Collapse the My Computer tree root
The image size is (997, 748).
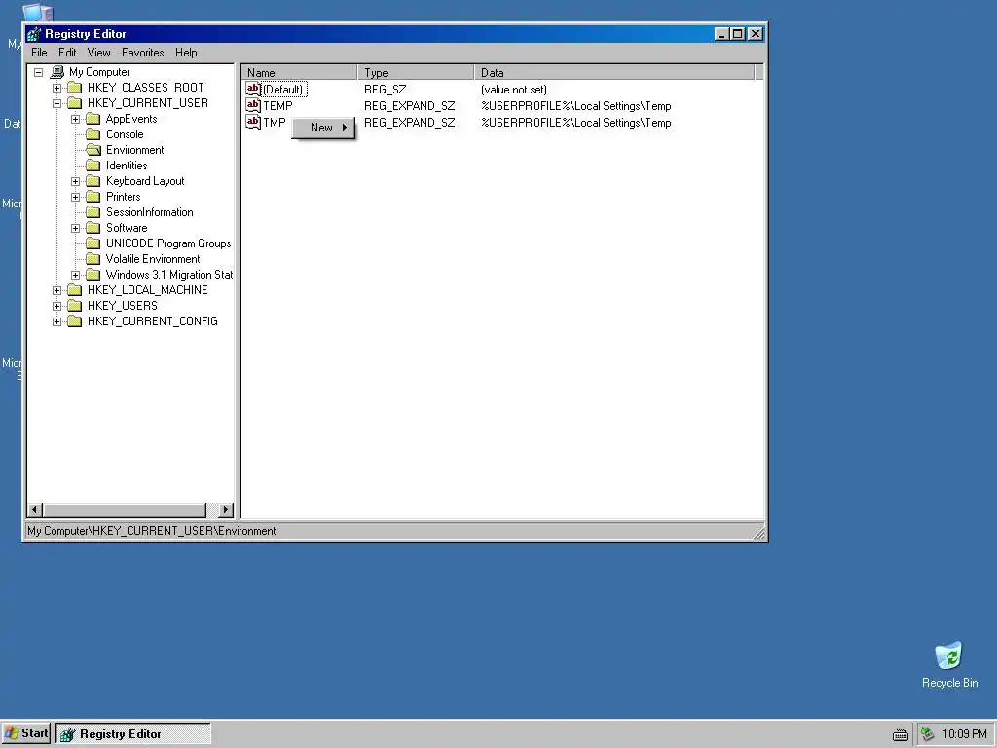(38, 72)
